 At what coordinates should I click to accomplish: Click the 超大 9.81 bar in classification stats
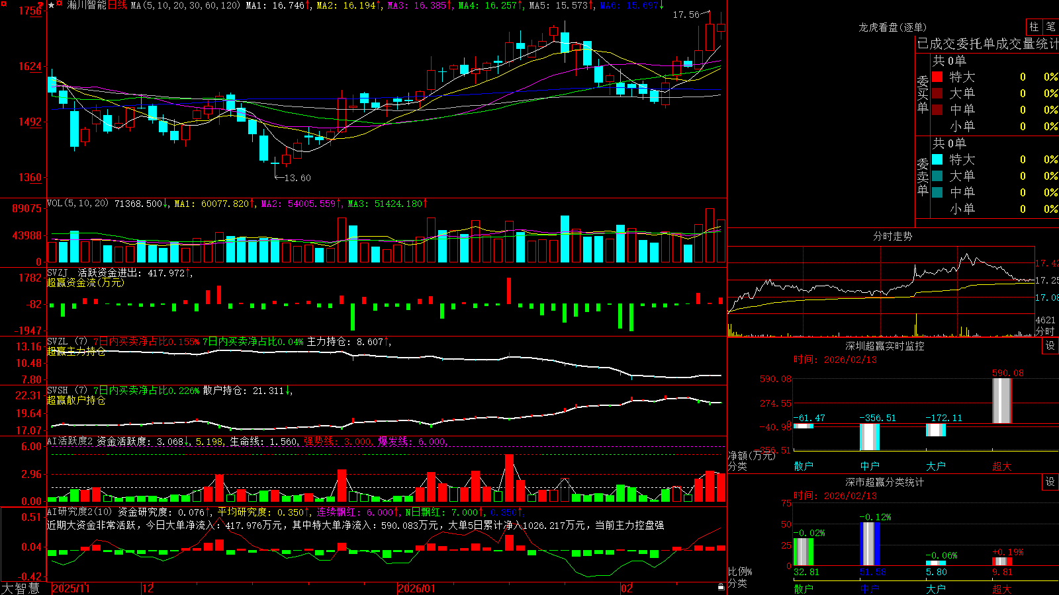click(1002, 562)
